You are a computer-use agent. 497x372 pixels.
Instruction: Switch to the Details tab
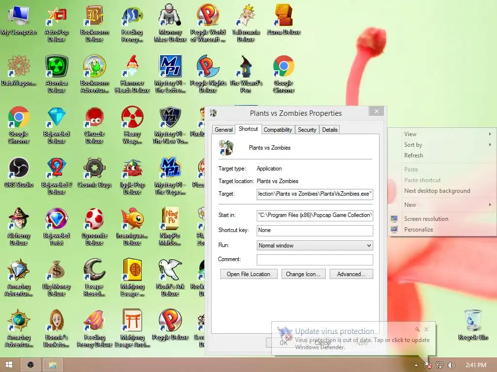coord(330,130)
